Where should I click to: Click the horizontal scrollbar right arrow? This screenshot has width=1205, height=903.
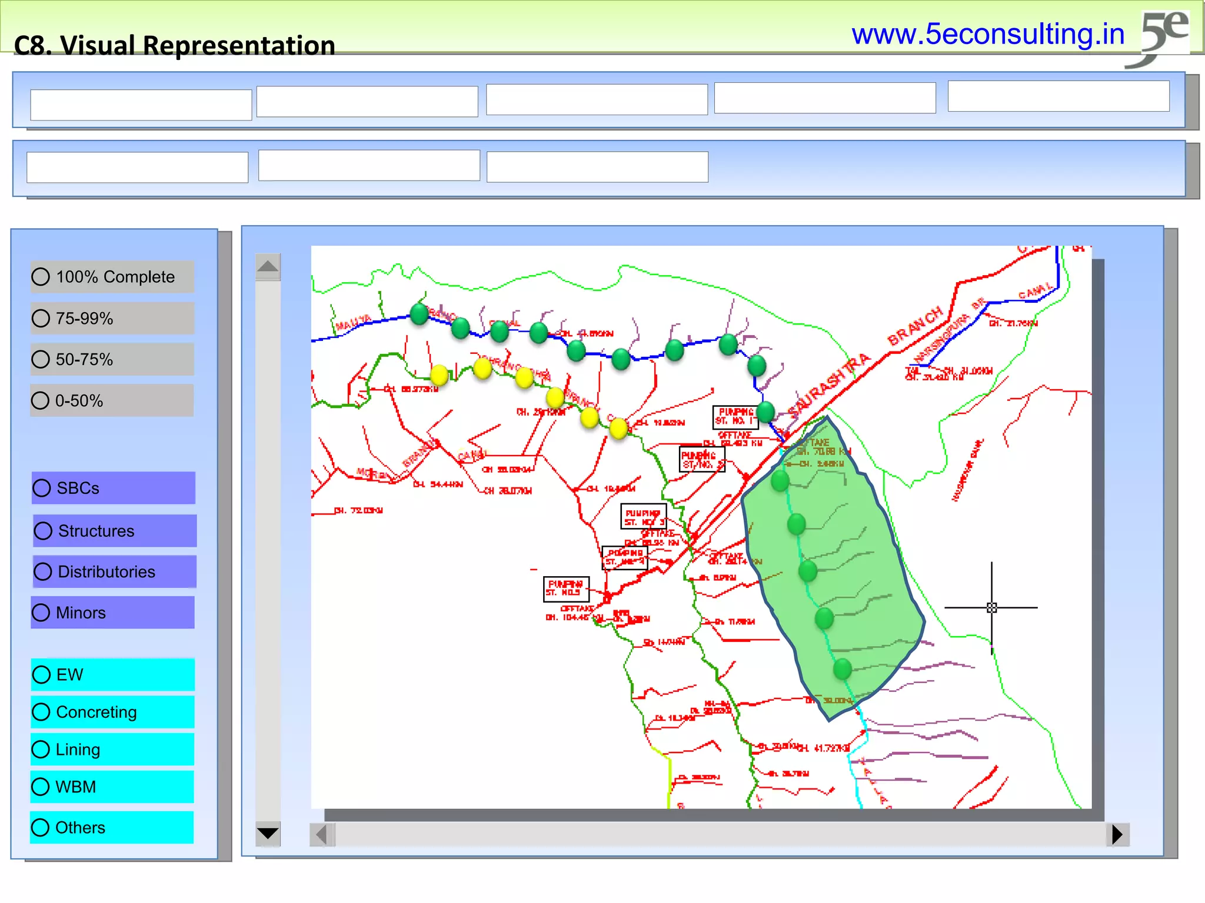point(1117,834)
